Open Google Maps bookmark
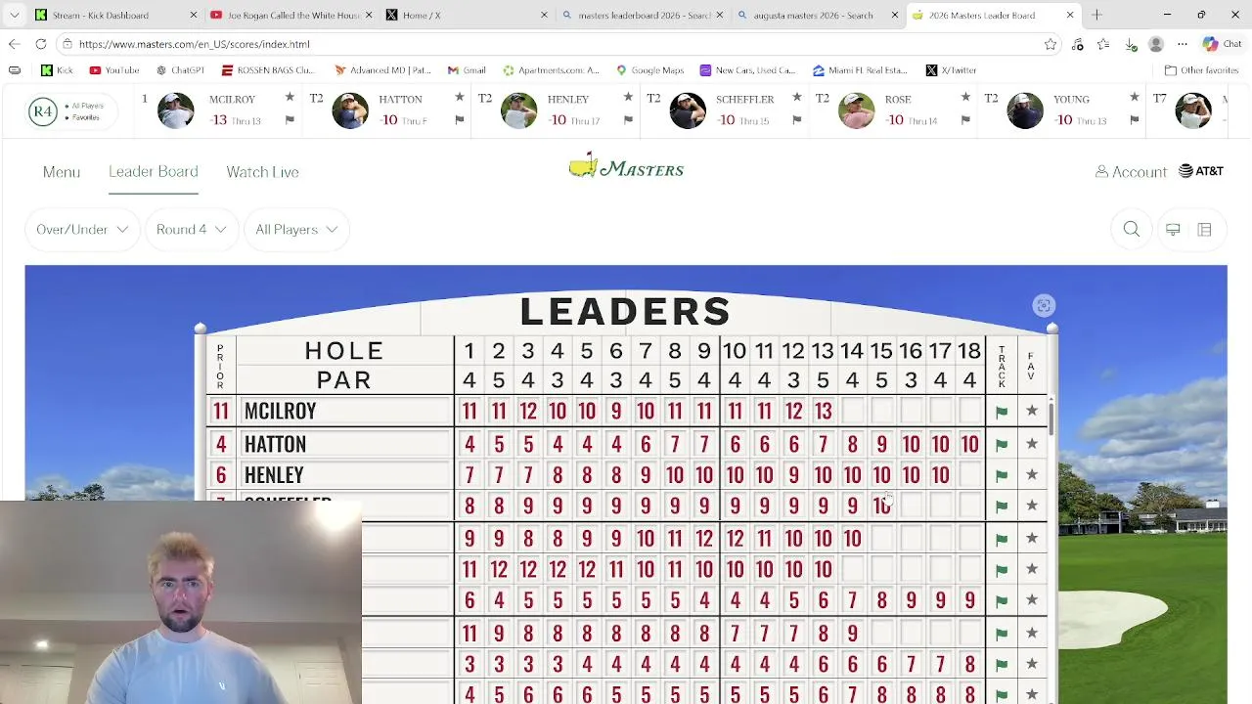Viewport: 1252px width, 704px height. [649, 70]
